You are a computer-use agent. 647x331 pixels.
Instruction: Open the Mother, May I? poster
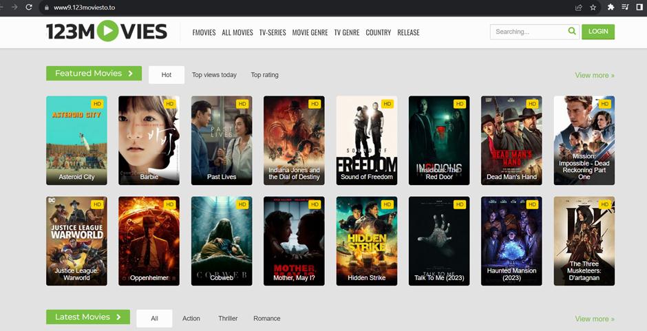[294, 241]
